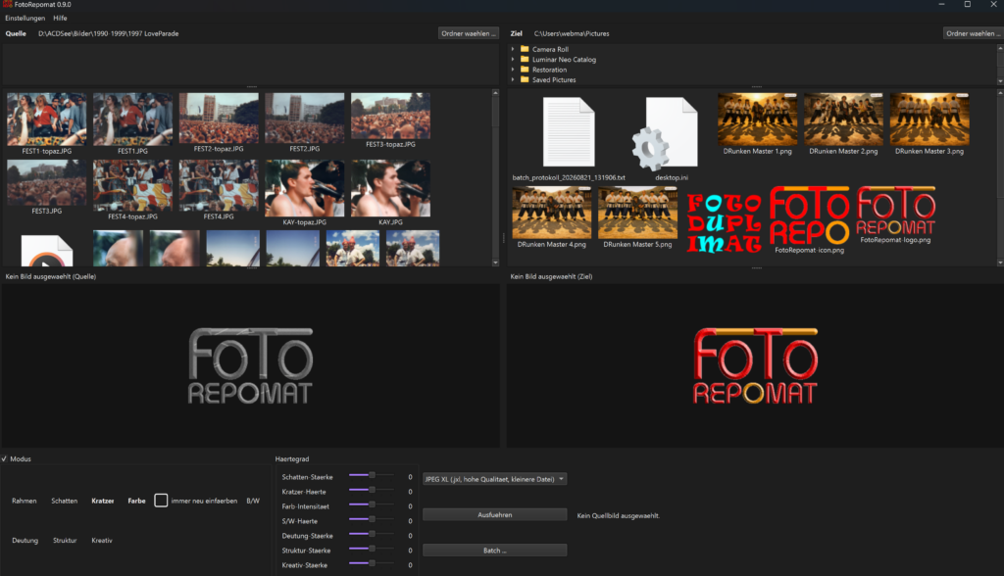
Task: Click the Saved Pictures folder icon
Action: point(525,80)
